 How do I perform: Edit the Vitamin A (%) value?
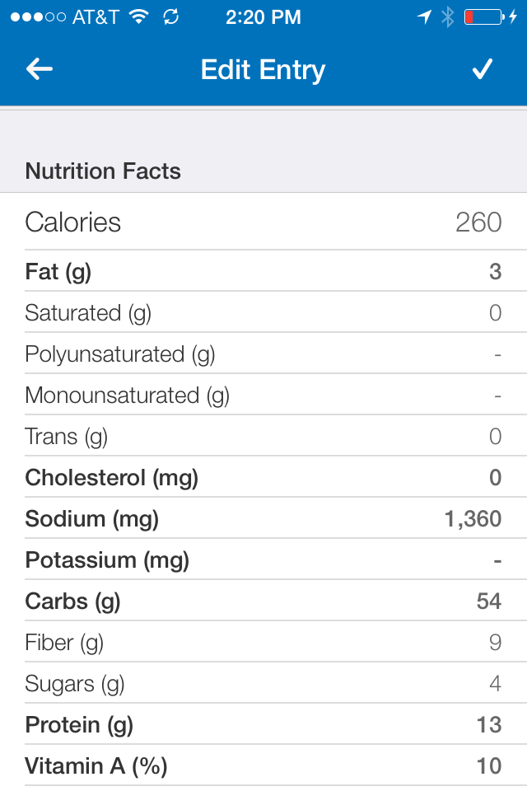[x=488, y=766]
